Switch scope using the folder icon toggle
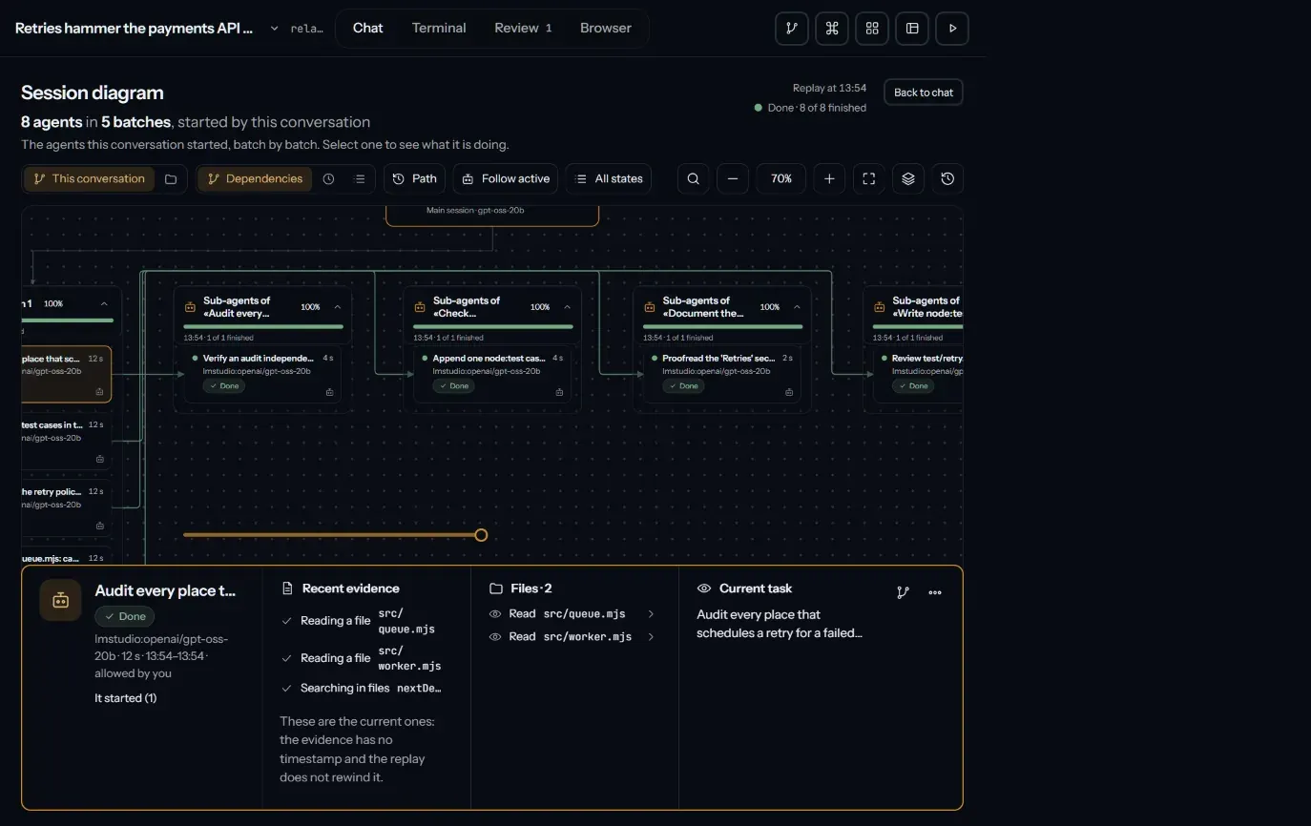1311x826 pixels. coord(171,178)
